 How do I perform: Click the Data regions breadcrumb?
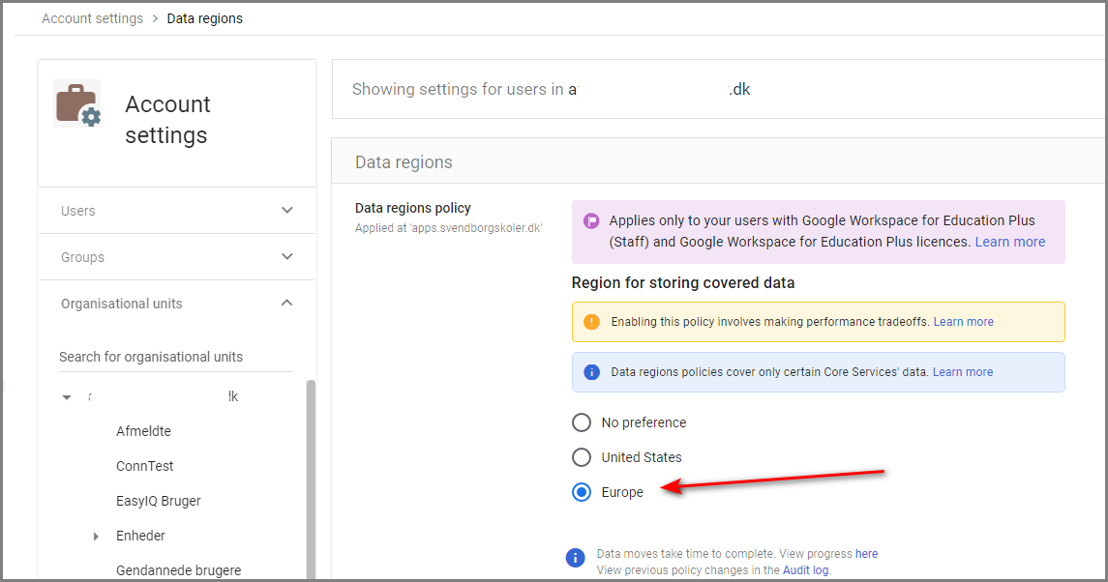(x=204, y=18)
